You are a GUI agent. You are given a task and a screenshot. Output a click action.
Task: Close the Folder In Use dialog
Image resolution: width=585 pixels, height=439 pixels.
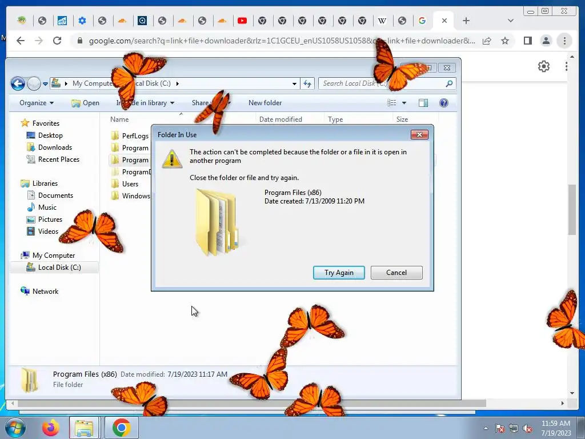point(419,135)
